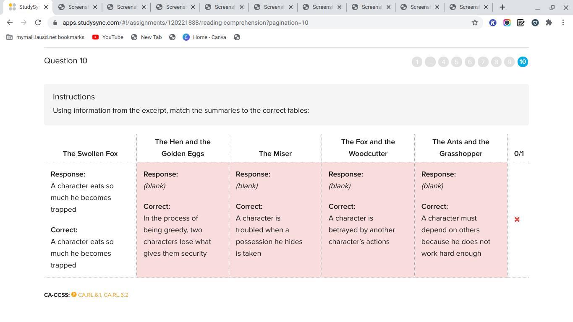
Task: Click the red X incorrect mark
Action: pyautogui.click(x=517, y=219)
